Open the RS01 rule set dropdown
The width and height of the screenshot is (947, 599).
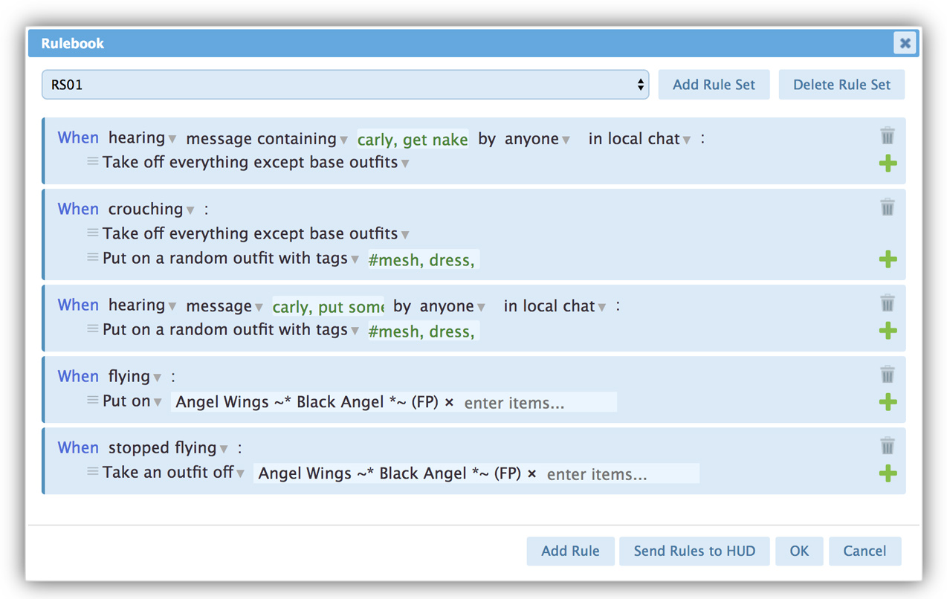click(345, 85)
